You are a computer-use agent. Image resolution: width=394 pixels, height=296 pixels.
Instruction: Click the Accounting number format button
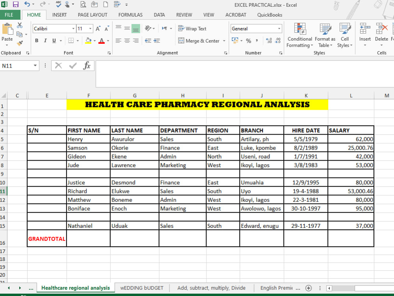tap(235, 40)
